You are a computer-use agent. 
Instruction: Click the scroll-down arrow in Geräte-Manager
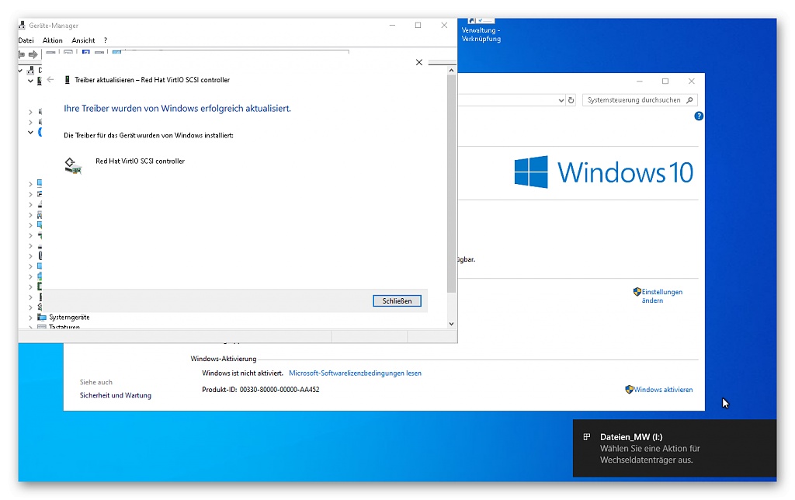(451, 324)
